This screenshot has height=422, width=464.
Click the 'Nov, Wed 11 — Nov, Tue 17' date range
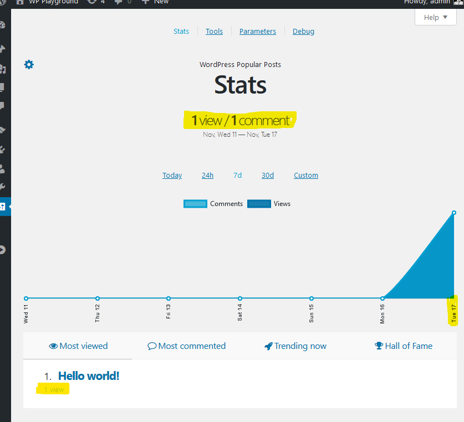[x=240, y=135]
